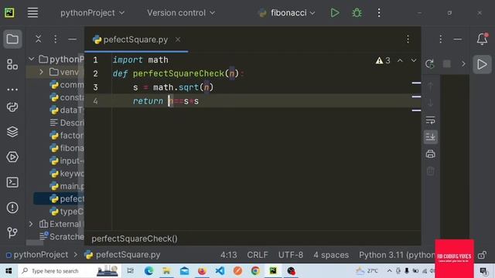Change the CRLF line separator
The width and height of the screenshot is (495, 278).
258,255
